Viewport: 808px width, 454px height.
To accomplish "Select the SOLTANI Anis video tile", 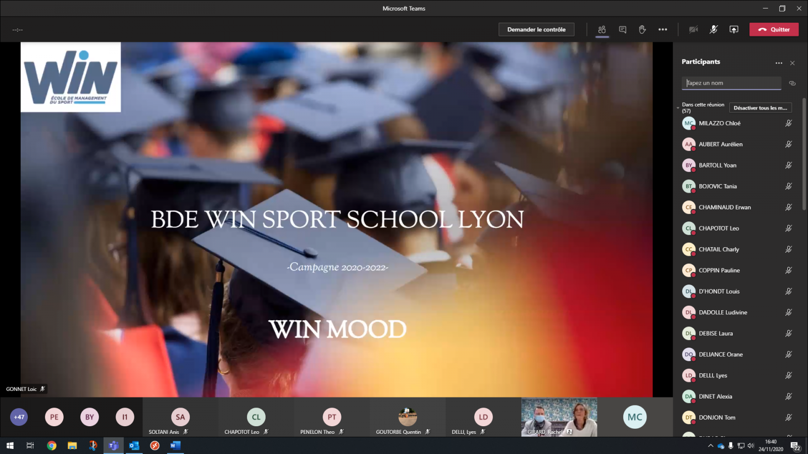I will (x=180, y=417).
